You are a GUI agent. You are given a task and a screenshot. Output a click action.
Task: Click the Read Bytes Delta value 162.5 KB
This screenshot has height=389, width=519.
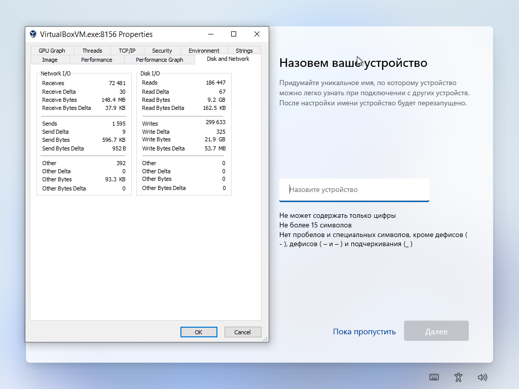click(x=214, y=108)
